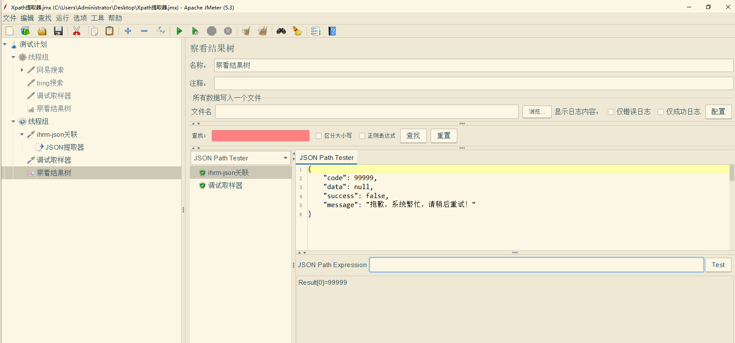This screenshot has height=343, width=735.
Task: Toggle the 仅错误日志 checkbox
Action: [610, 112]
